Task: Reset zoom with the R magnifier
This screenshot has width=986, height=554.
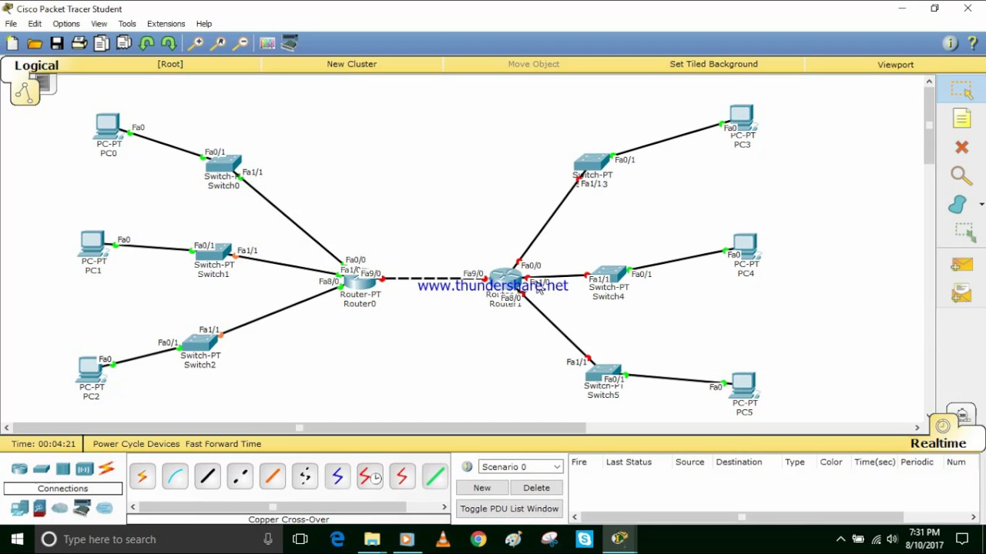Action: click(x=219, y=44)
